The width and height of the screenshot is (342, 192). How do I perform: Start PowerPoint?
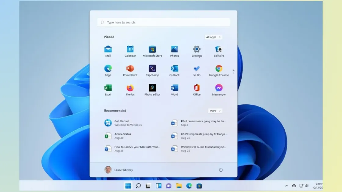click(x=130, y=69)
